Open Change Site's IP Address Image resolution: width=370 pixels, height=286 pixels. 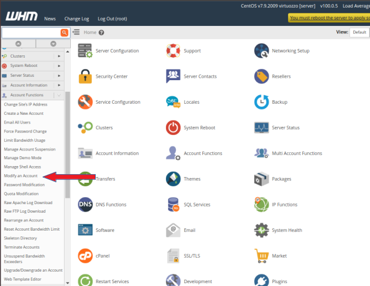[x=25, y=104]
